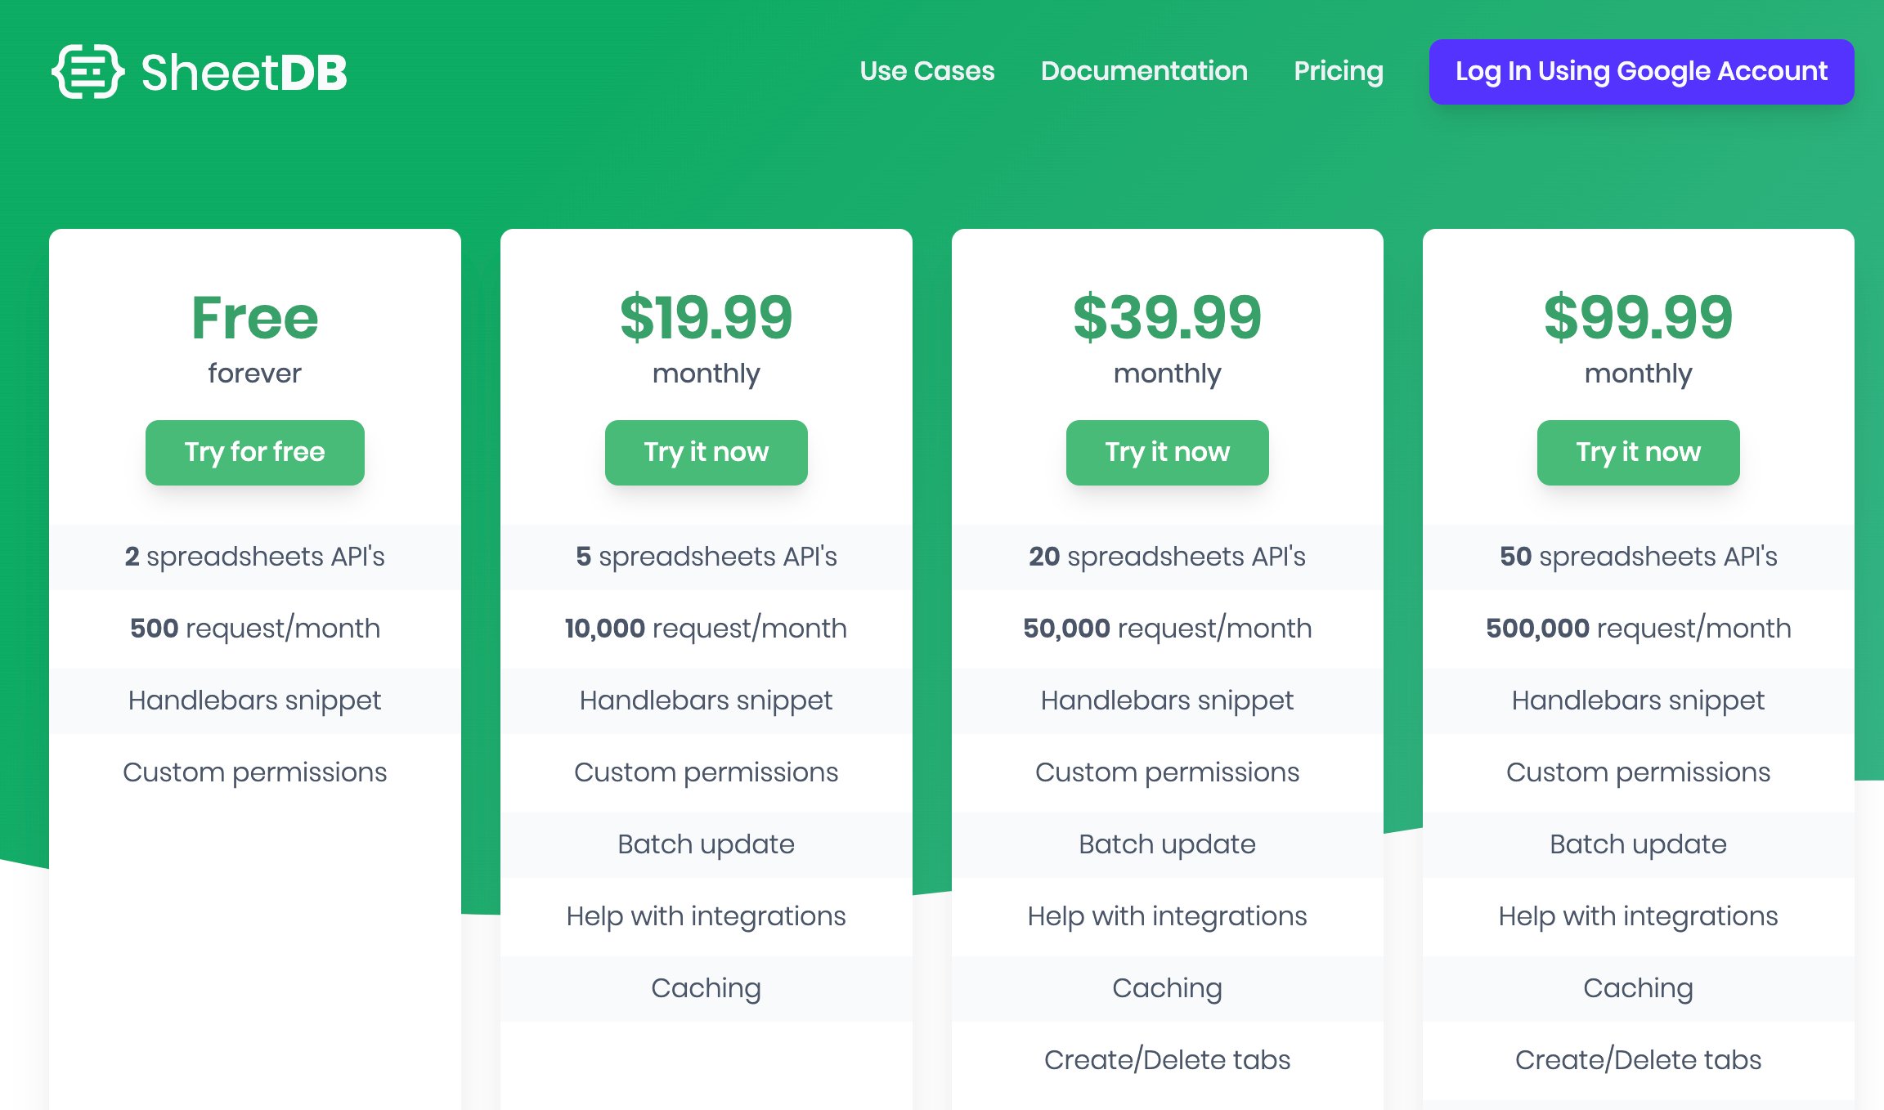Screen dimensions: 1884x1110
Task: Click the $19.99 monthly price heading
Action: click(706, 318)
